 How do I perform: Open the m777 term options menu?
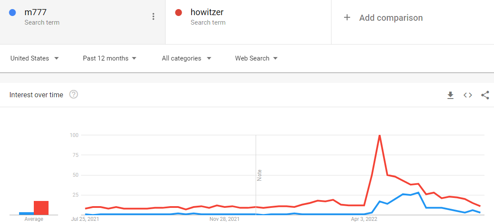[x=153, y=17]
